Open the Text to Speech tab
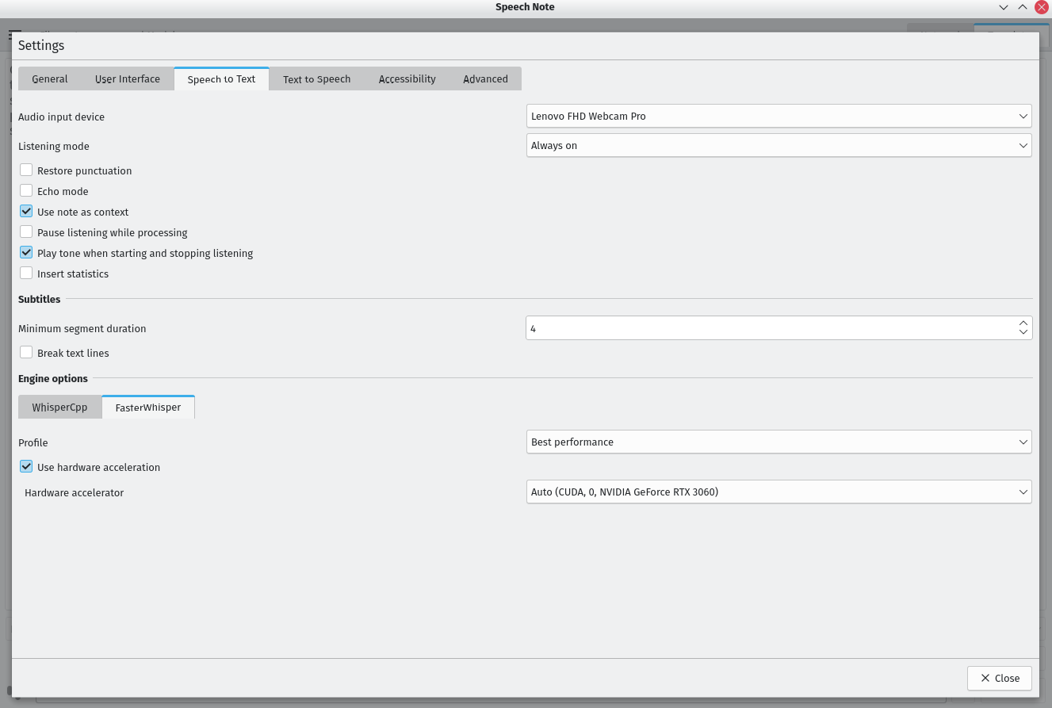1052x708 pixels. pyautogui.click(x=317, y=78)
